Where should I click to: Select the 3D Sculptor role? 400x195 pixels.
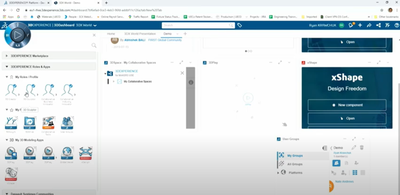pos(30,90)
